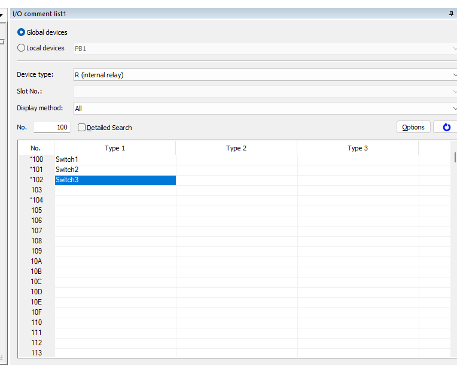Screen dimensions: 457x365
Task: Select the Switch2 comment cell
Action: click(x=115, y=170)
